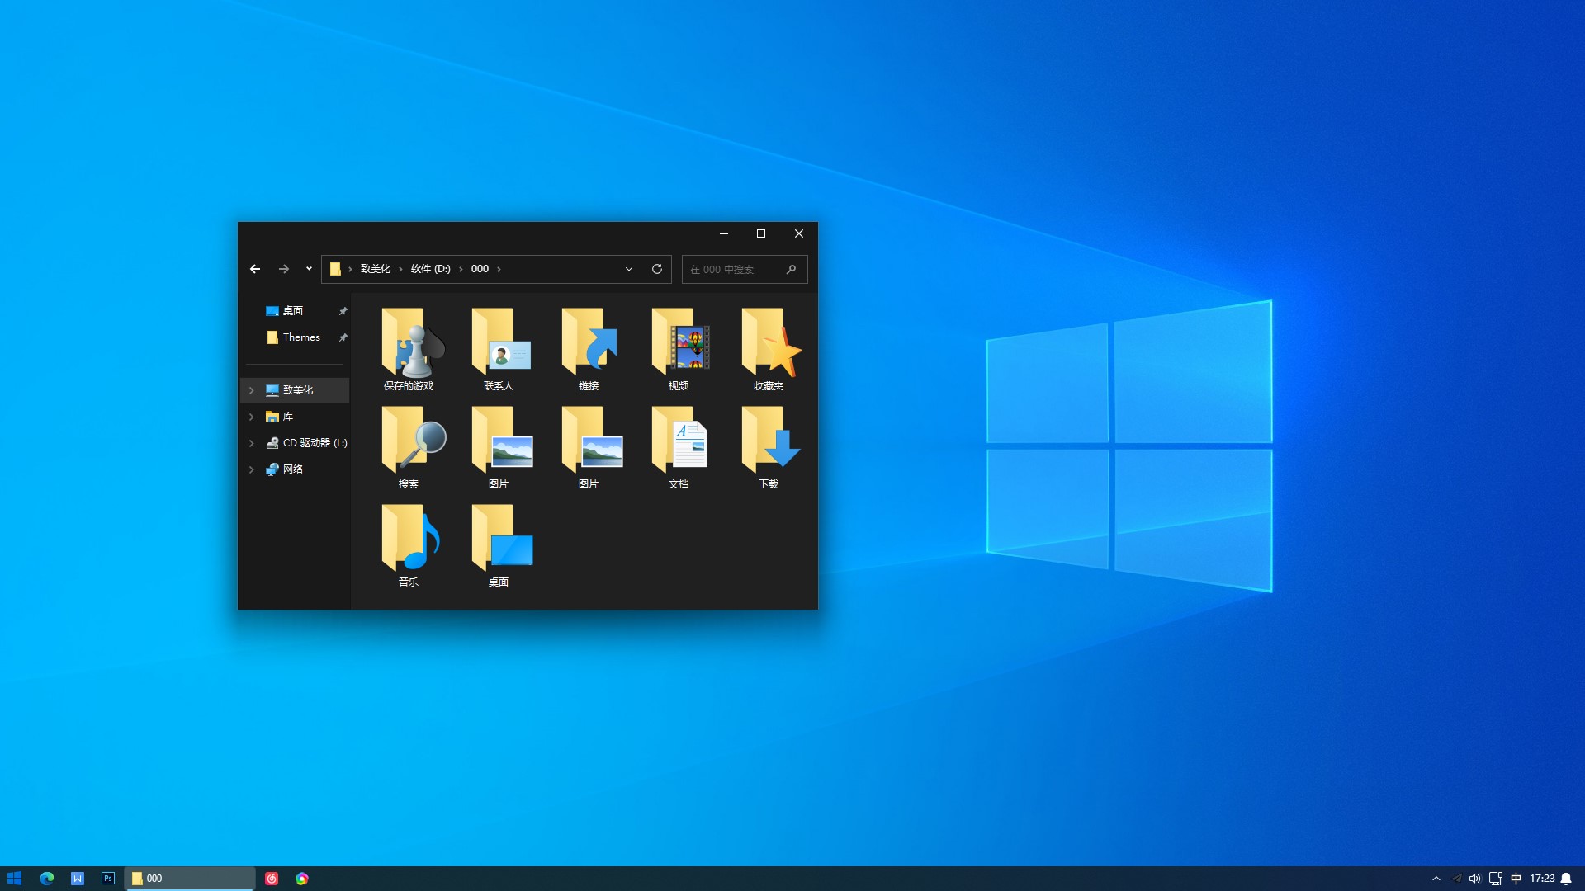The image size is (1585, 891).
Task: Open the 音乐 music folder
Action: [x=408, y=541]
